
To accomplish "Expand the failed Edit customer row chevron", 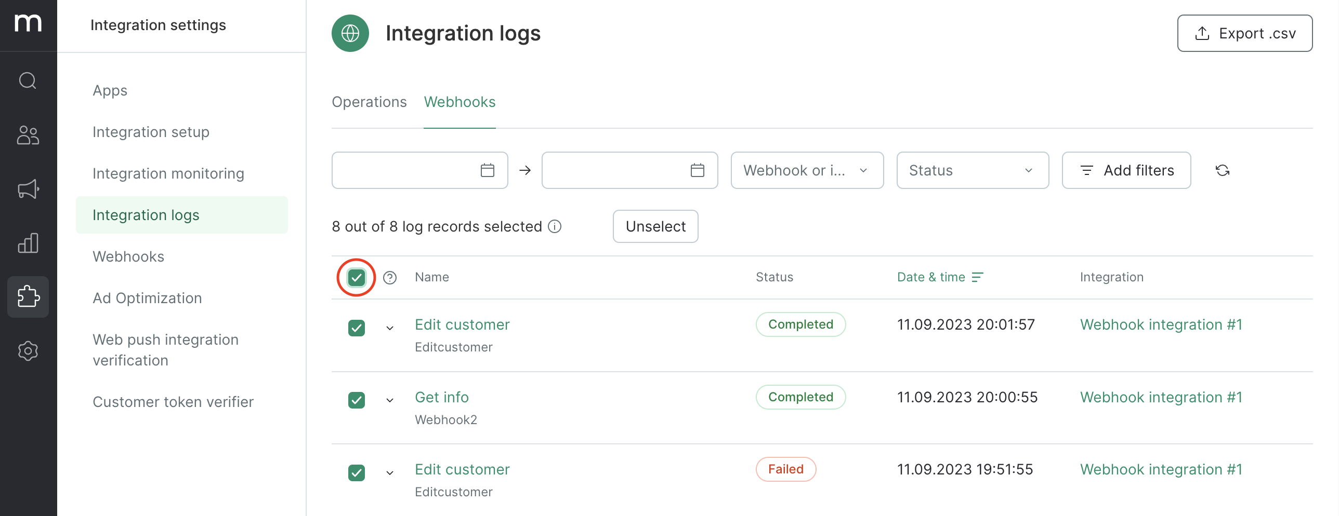I will click(390, 473).
